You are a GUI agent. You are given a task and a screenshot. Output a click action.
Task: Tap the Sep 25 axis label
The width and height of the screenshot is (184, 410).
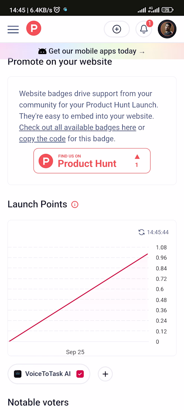coord(75,352)
